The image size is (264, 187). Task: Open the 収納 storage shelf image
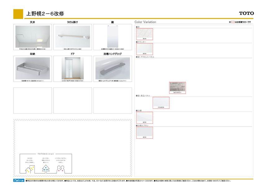coord(33,68)
